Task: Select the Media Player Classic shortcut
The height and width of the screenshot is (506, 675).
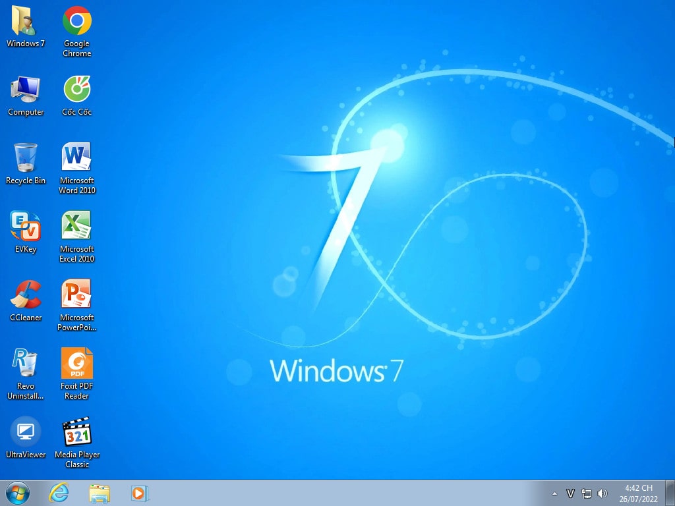Action: tap(77, 442)
